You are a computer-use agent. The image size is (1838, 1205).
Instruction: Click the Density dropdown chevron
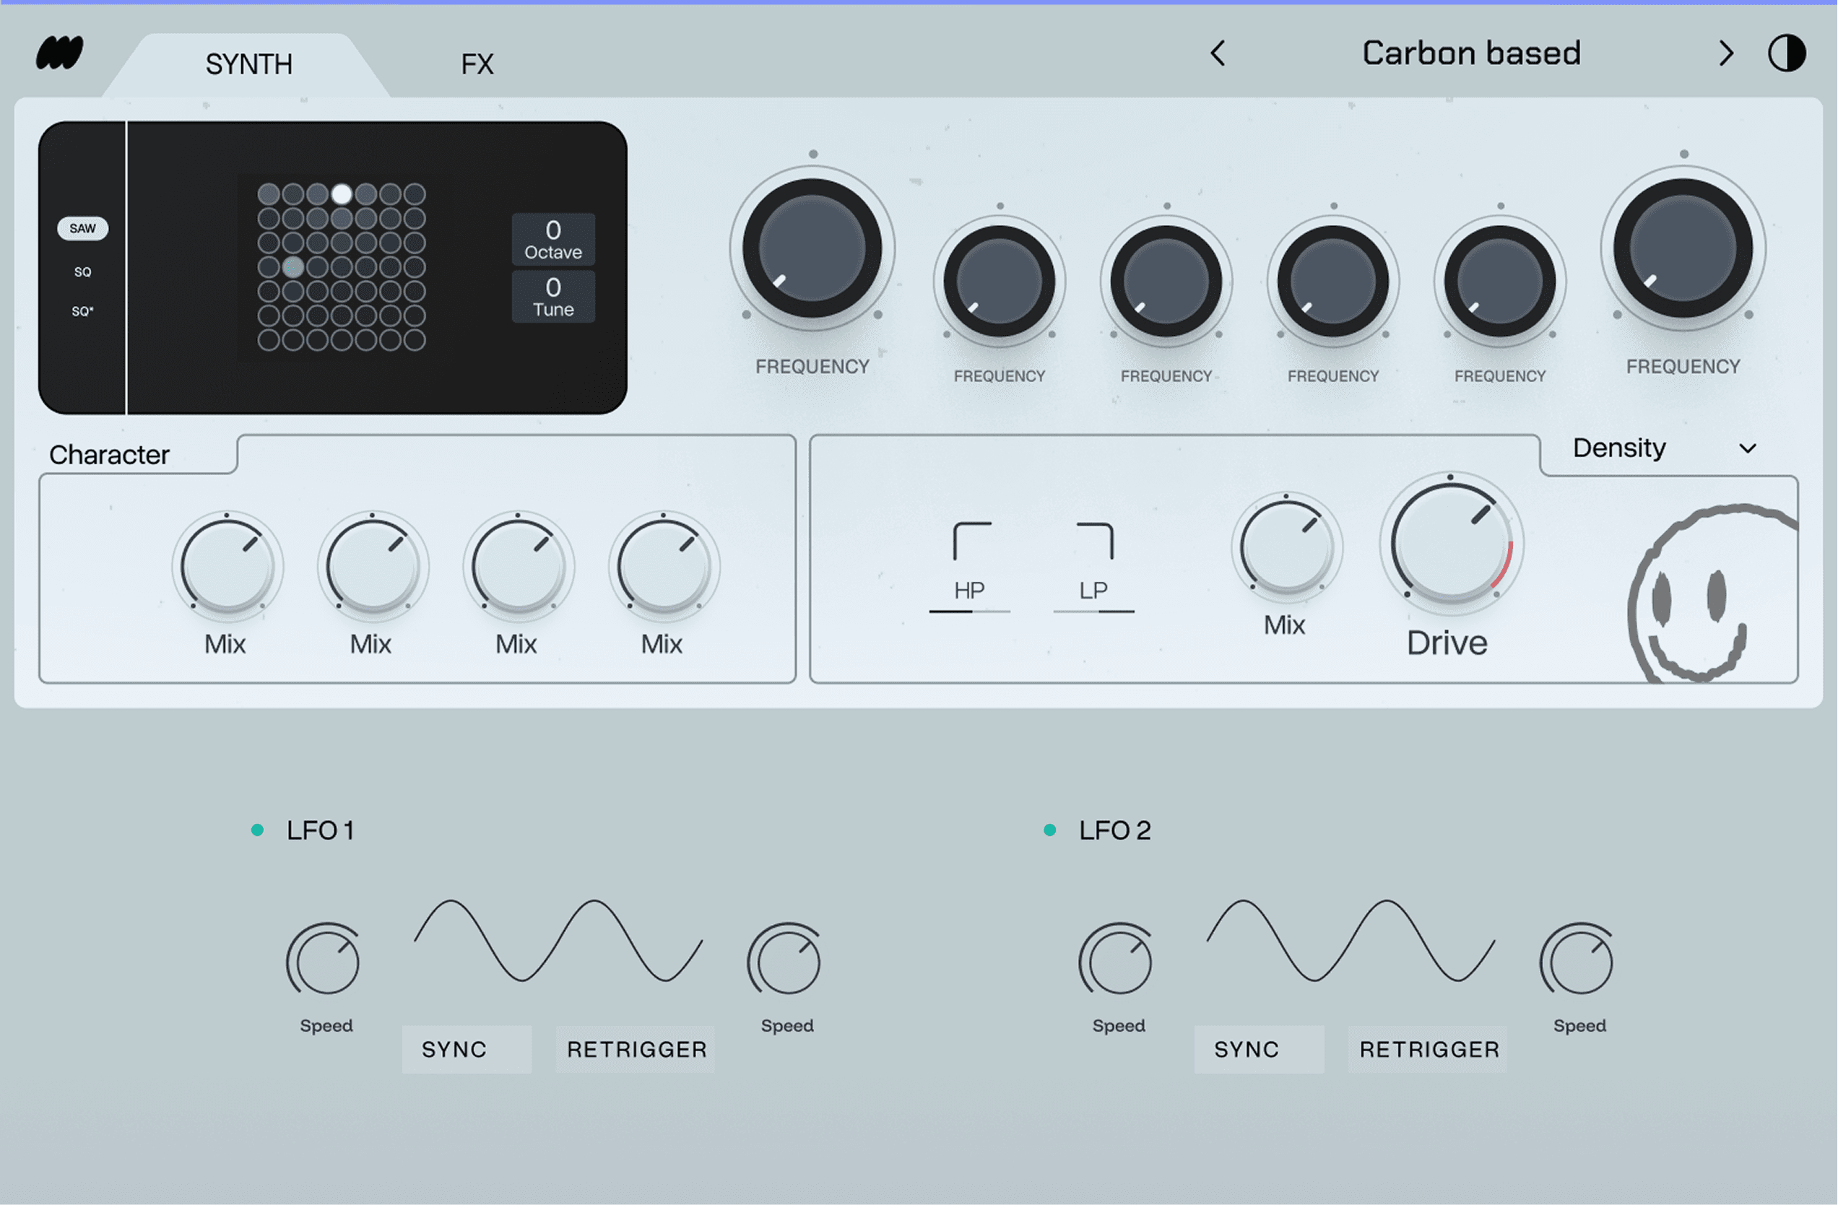point(1748,448)
